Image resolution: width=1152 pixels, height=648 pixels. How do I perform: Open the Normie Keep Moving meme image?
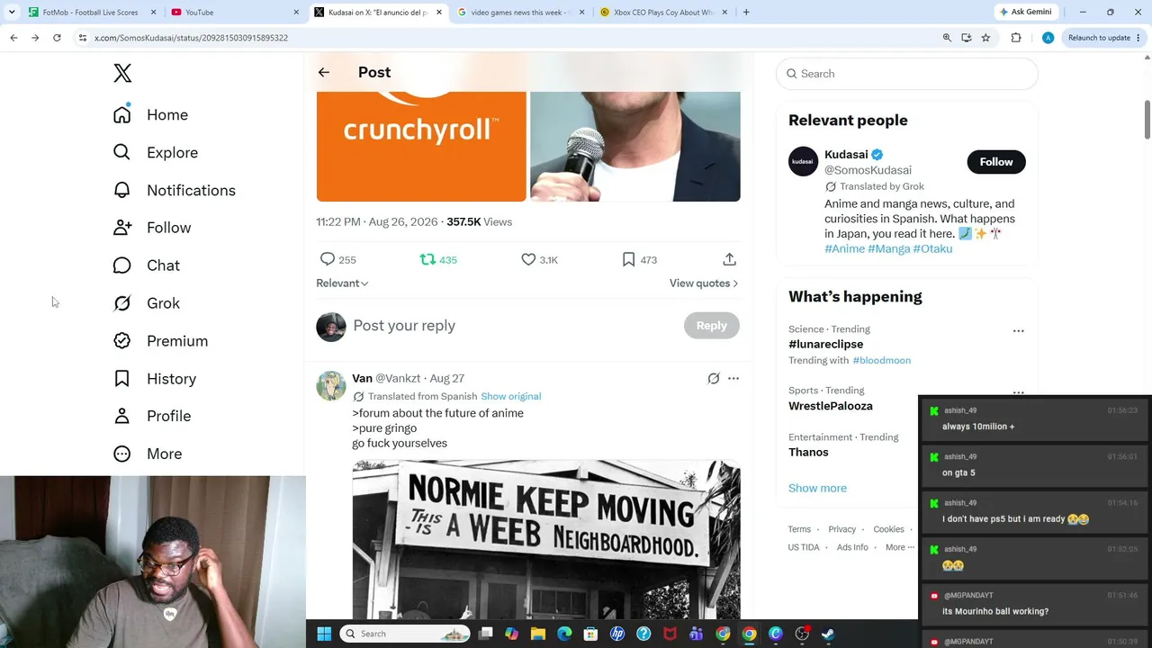coord(546,540)
